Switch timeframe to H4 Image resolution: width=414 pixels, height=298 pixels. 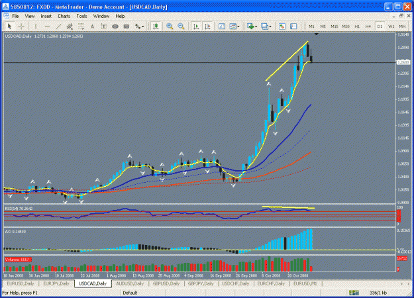[368, 26]
